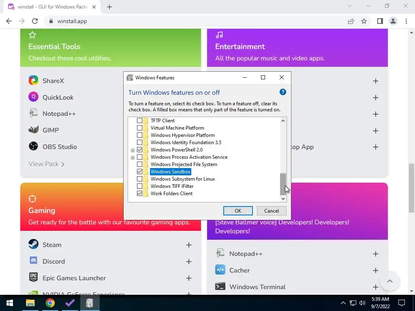Click the ShareX app icon

(33, 81)
